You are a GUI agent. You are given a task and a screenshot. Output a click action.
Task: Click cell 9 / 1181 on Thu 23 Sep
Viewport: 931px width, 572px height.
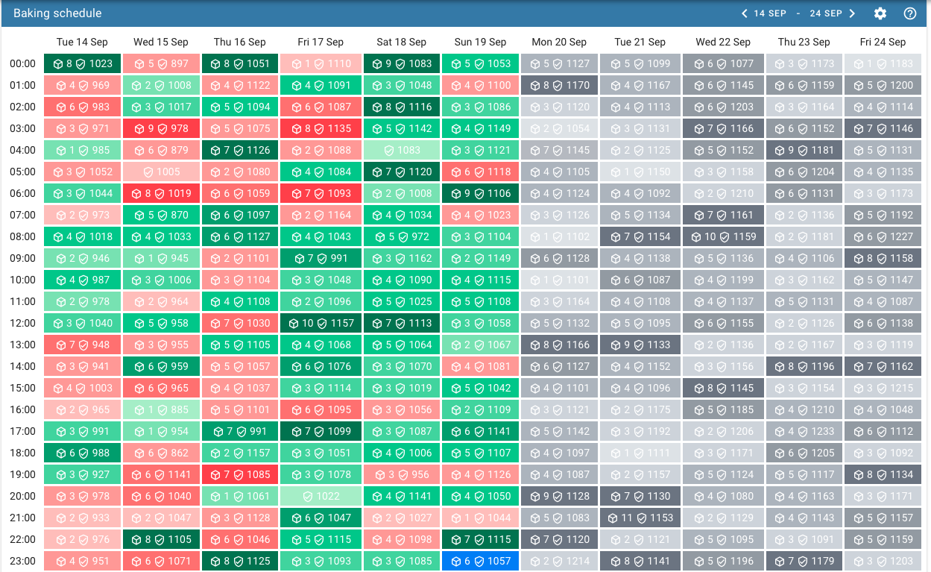[x=804, y=151]
